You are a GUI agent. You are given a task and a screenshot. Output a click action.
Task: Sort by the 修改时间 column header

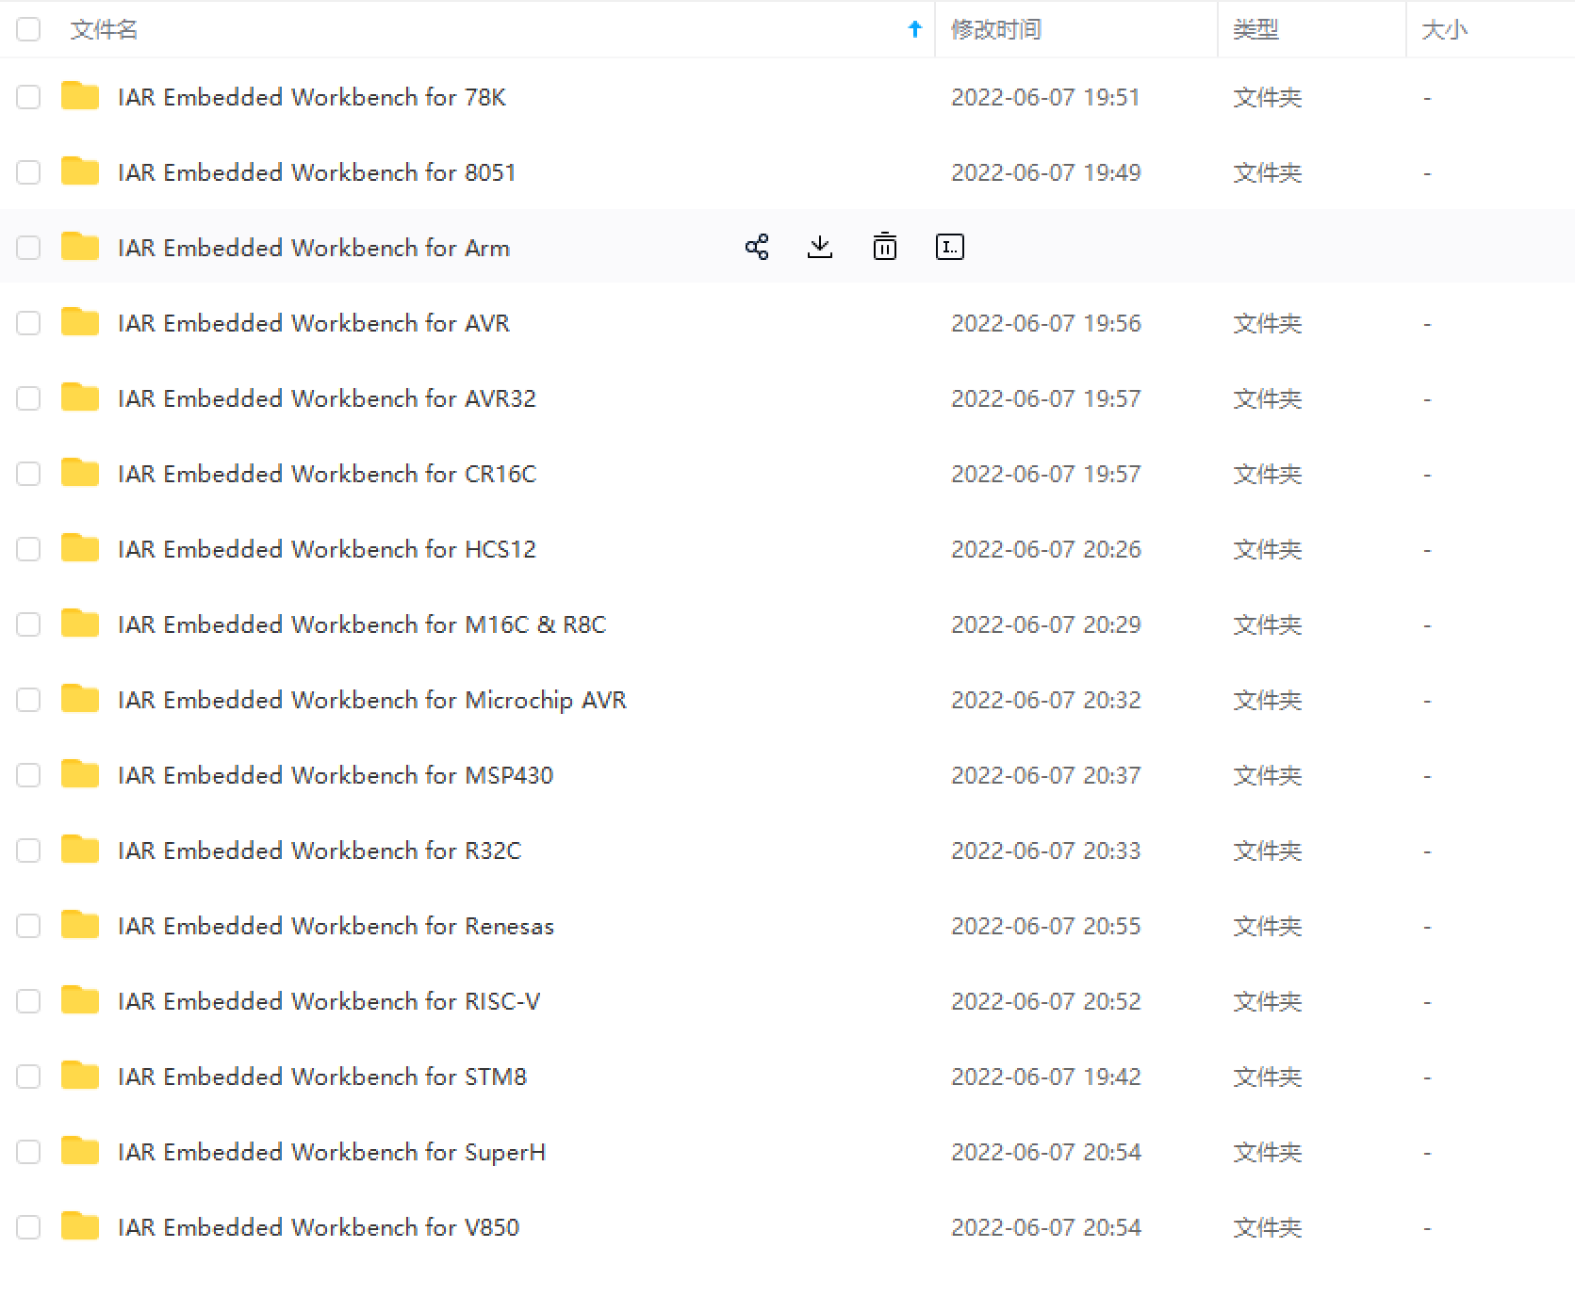995,29
